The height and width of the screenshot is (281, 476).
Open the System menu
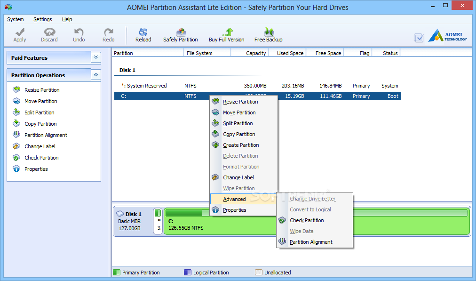coord(16,19)
